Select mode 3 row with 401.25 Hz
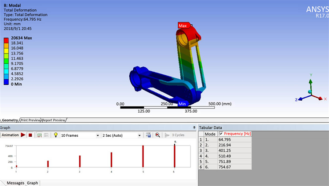329x186 pixels. pyautogui.click(x=224, y=150)
